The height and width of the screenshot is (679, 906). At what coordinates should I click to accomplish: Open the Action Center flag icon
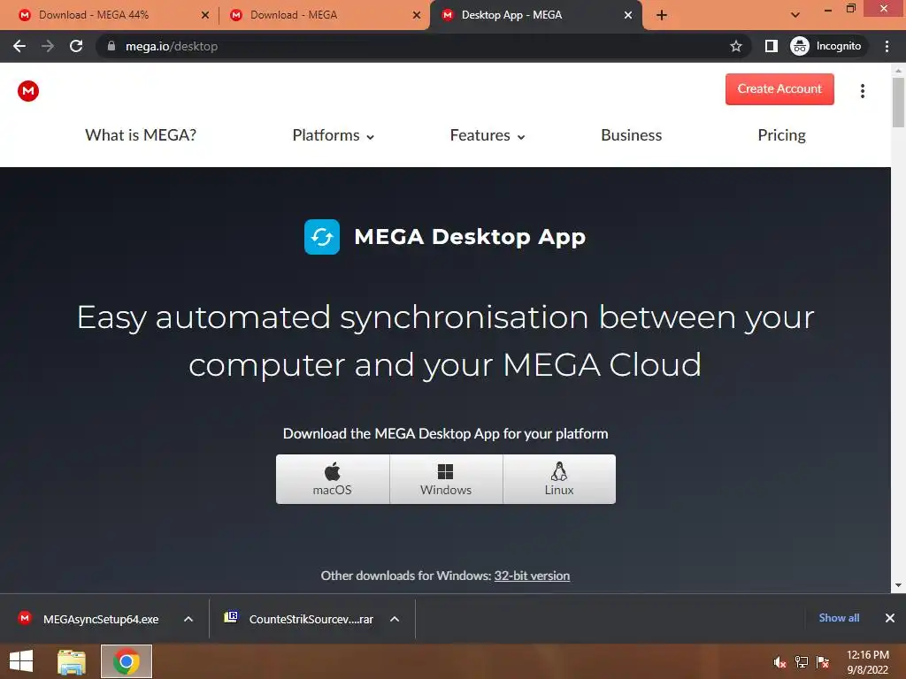coord(823,662)
